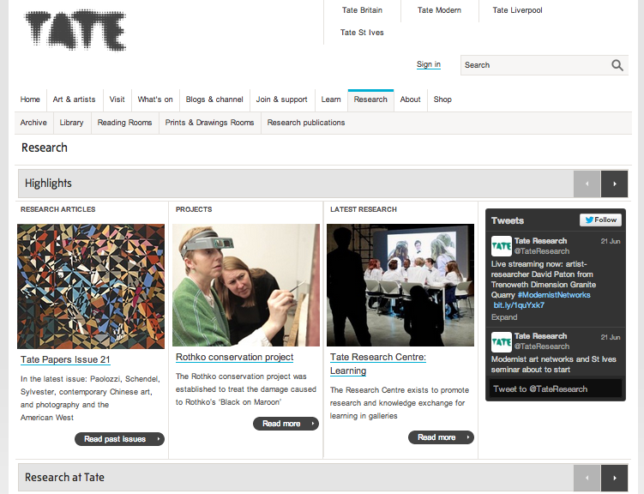Open the Learn menu item
The height and width of the screenshot is (494, 644).
pyautogui.click(x=331, y=99)
